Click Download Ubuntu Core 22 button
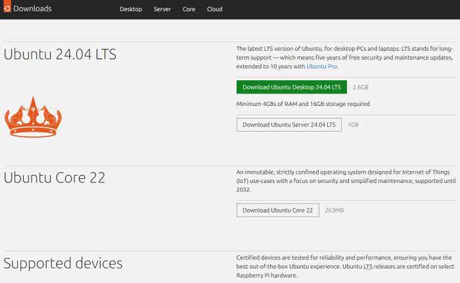Viewport: 460px width, 283px height. tap(278, 211)
